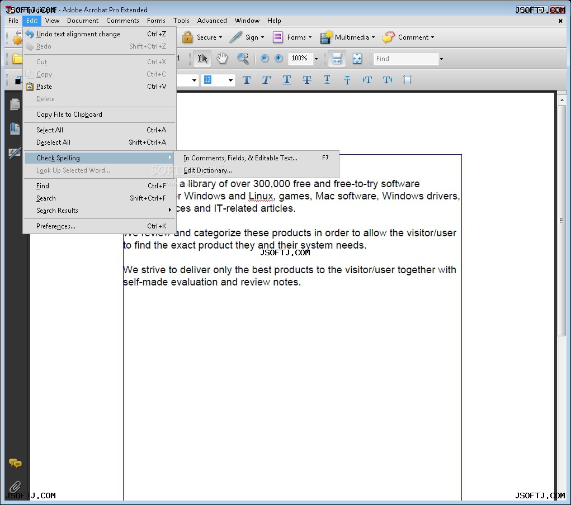
Task: Open the Find options dropdown arrow
Action: click(x=441, y=59)
